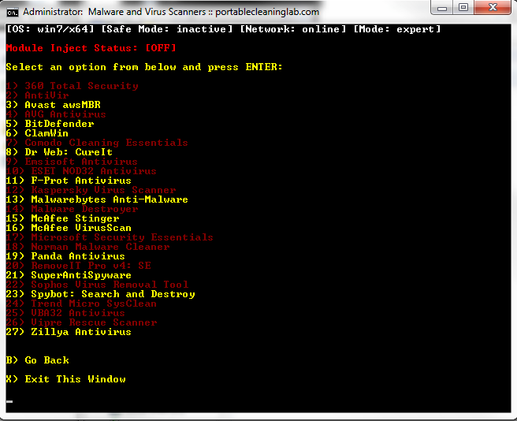Click the OS: win7/x64 status text
The width and height of the screenshot is (517, 421).
[x=50, y=29]
